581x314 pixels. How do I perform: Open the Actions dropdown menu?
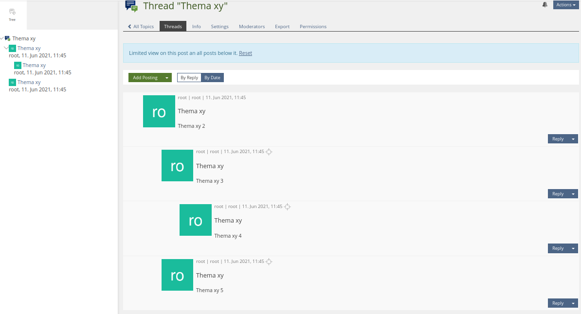(x=566, y=5)
